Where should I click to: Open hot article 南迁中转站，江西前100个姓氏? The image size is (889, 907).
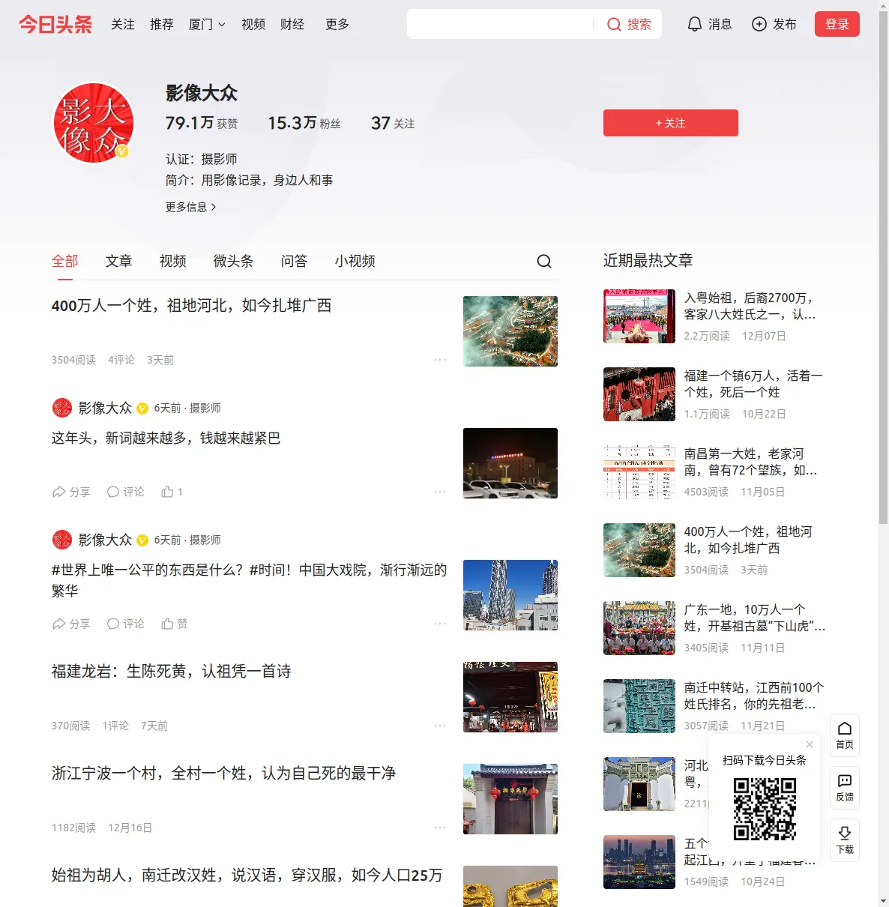(754, 696)
